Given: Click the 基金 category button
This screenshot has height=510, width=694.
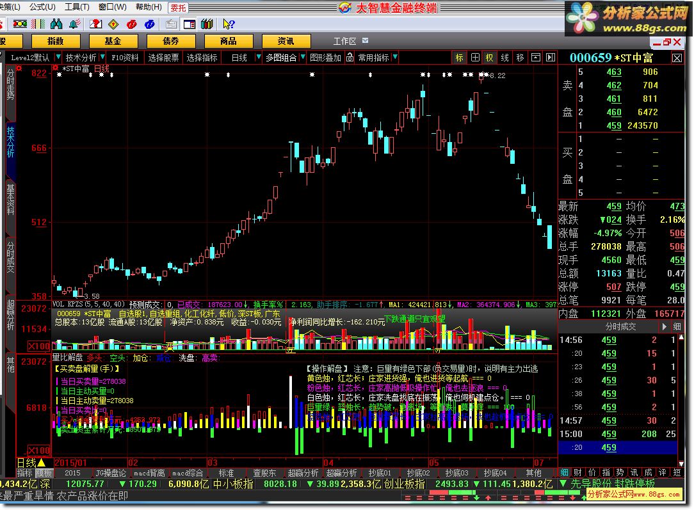Looking at the screenshot, I should (x=113, y=41).
